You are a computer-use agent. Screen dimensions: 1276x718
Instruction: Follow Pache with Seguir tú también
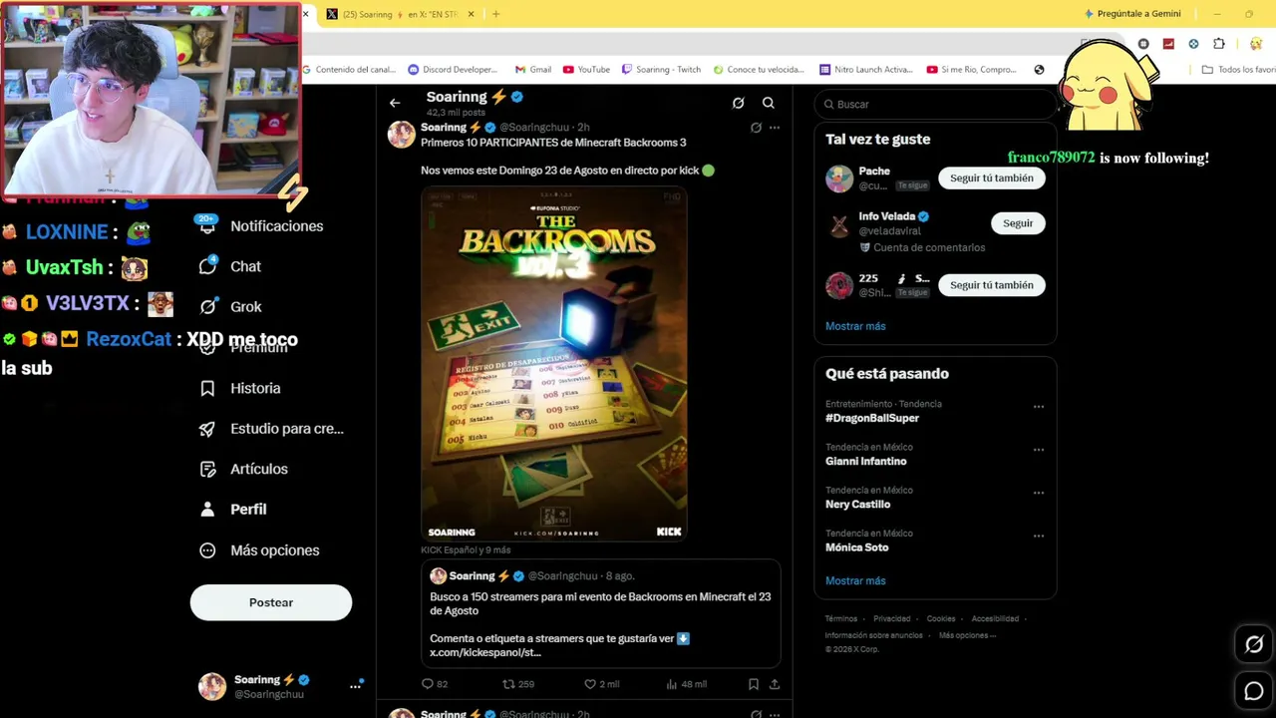(x=992, y=178)
